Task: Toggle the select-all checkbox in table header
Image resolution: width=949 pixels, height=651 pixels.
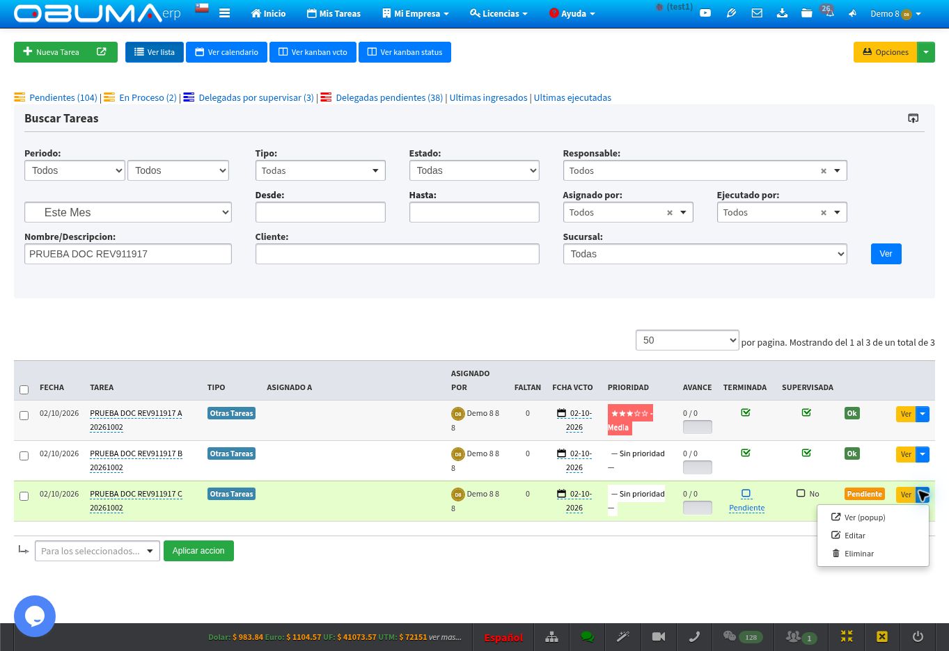Action: tap(24, 389)
